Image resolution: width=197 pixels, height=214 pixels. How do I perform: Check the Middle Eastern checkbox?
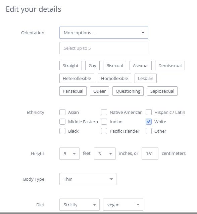click(62, 122)
